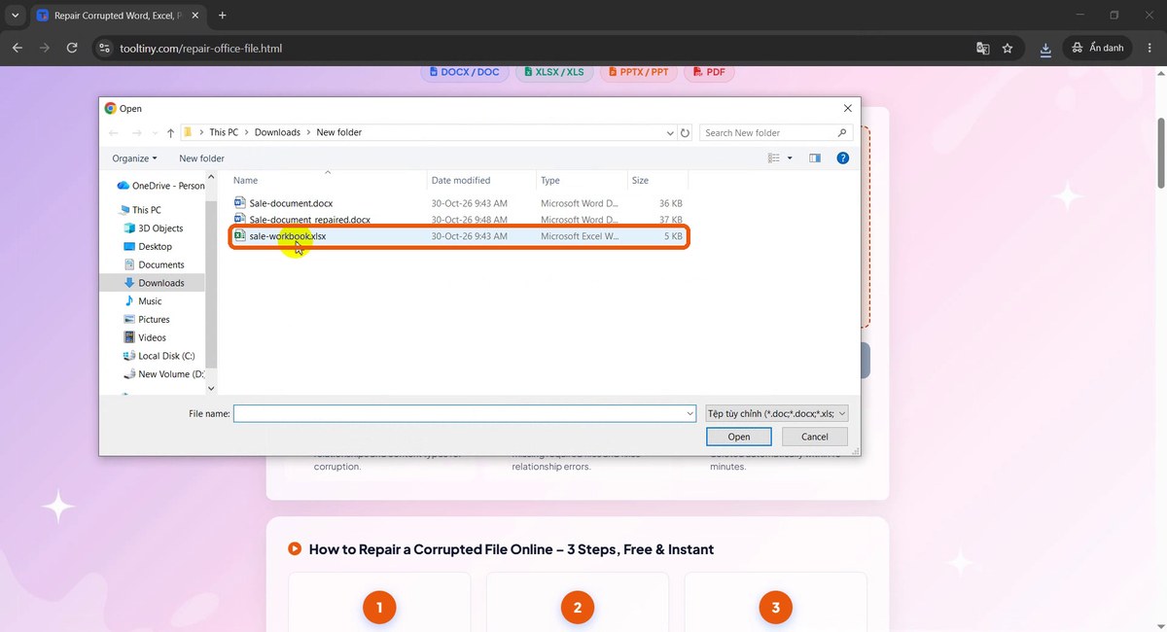The width and height of the screenshot is (1167, 632).
Task: Click the browser Forward button
Action: click(45, 48)
